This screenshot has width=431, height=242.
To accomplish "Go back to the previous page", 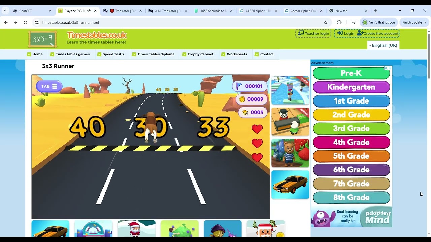I will pos(6,22).
